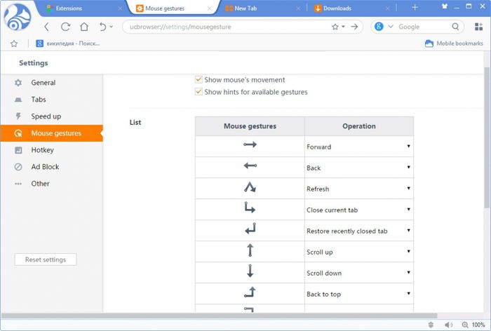Click the bookmarks bar star icon
Viewport: 491px width, 331px height.
[14, 43]
